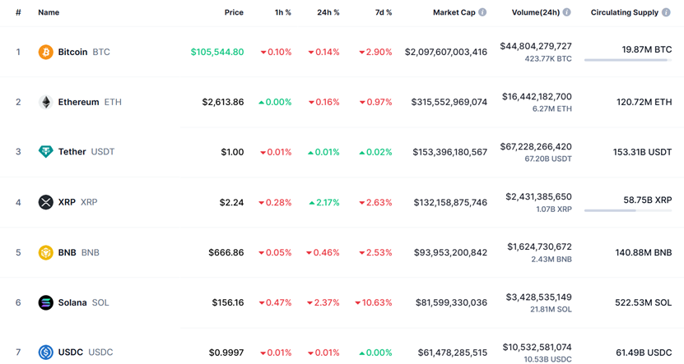
Task: Click the Circulating Supply info icon
Action: (666, 12)
